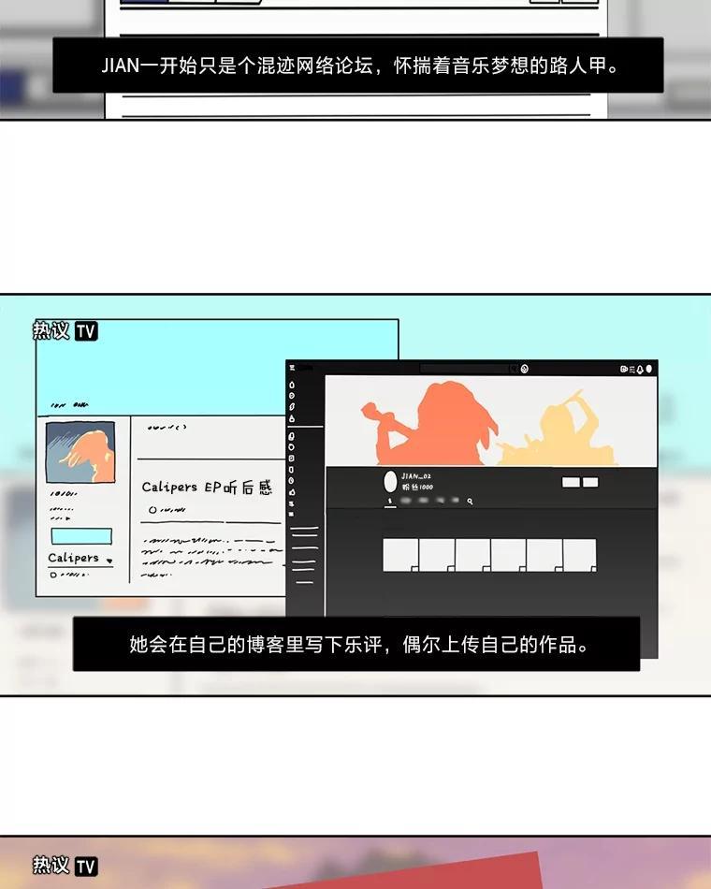Image resolution: width=711 pixels, height=889 pixels.
Task: Click the topmost icon in the dark sidebar
Action: pyautogui.click(x=292, y=385)
